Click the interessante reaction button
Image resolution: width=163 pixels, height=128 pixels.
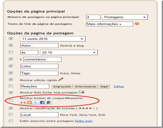tap(85, 86)
